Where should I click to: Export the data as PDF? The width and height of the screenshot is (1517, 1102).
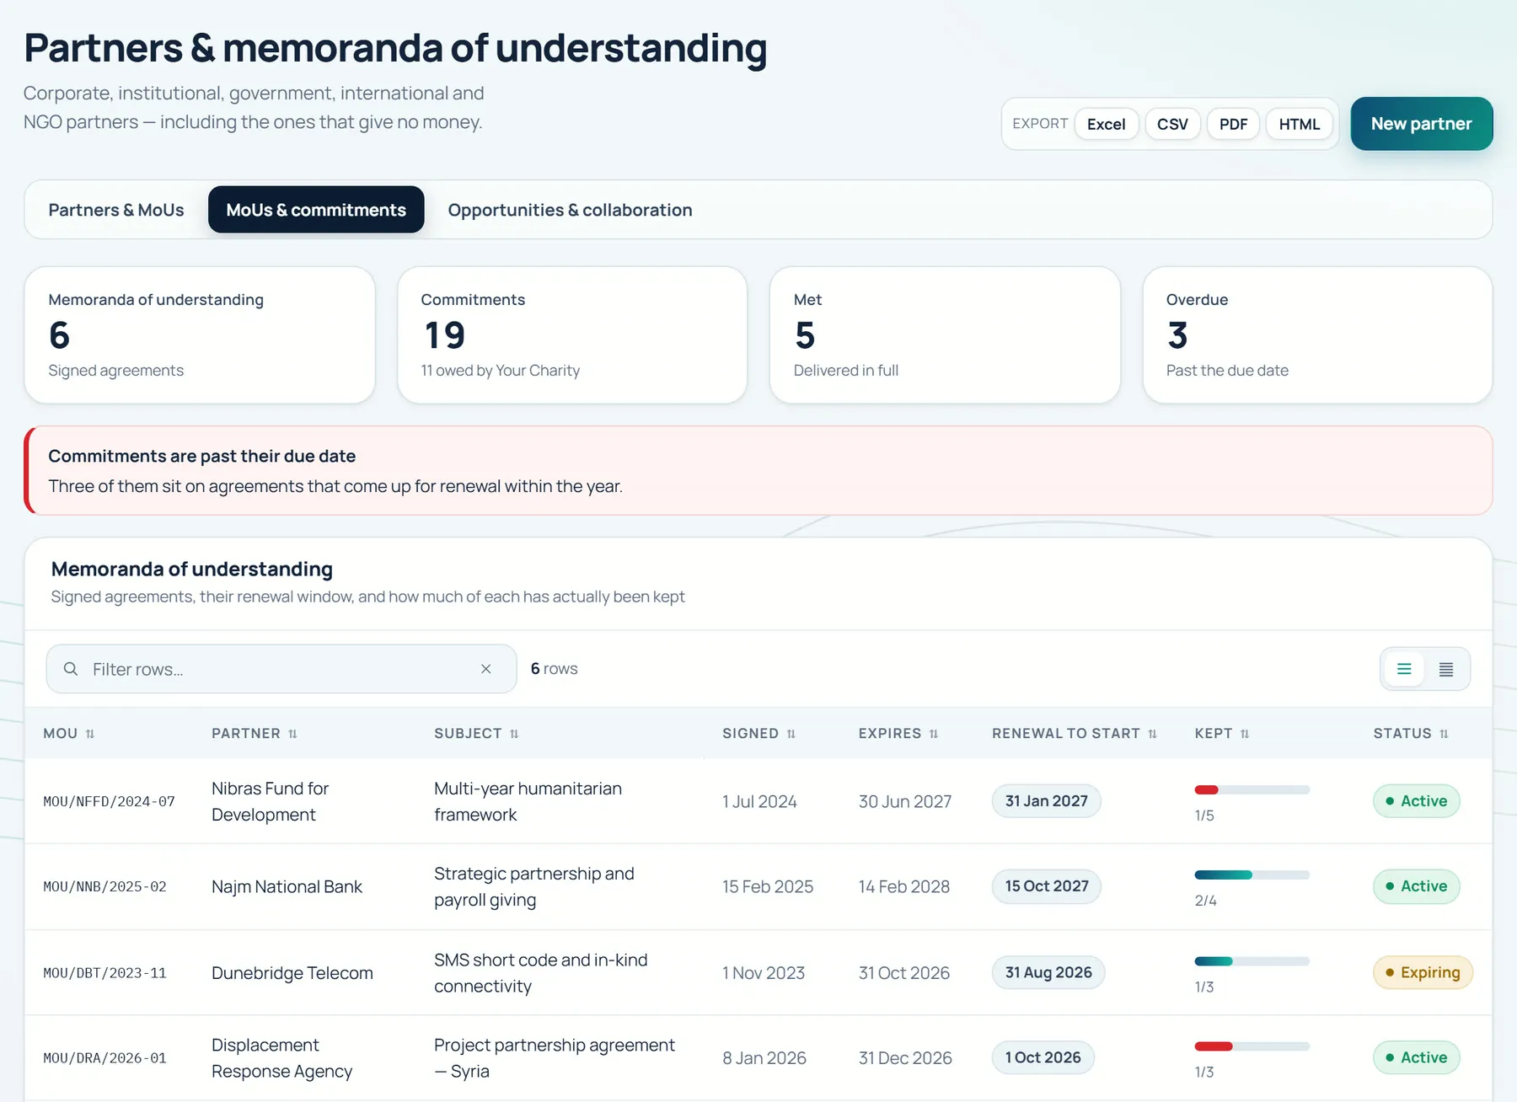click(x=1233, y=124)
